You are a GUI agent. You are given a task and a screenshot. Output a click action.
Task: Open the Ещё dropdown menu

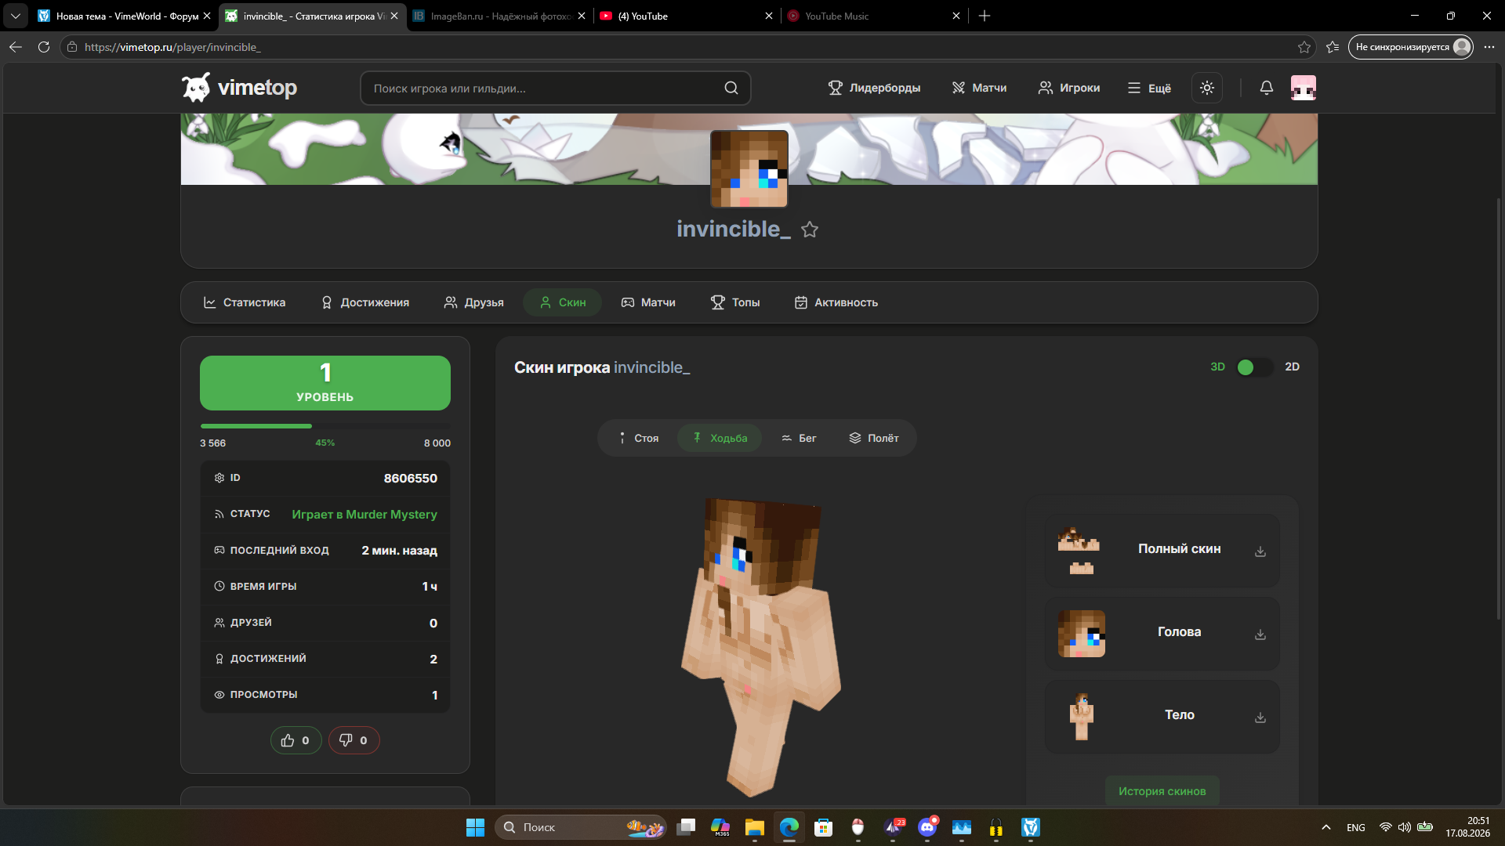tap(1149, 88)
